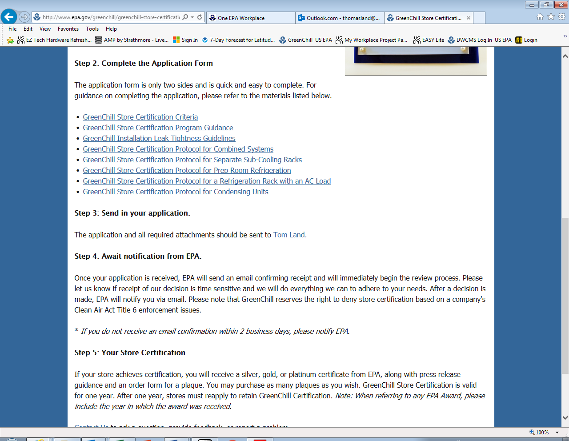Open the Login bookmark
This screenshot has width=569, height=441.
(x=526, y=40)
